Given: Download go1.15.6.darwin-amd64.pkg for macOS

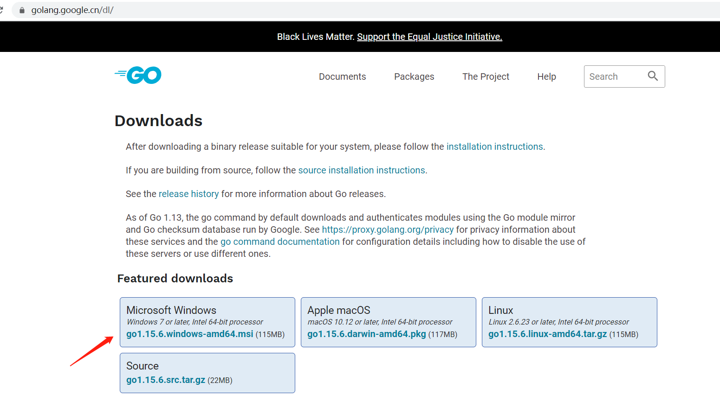Looking at the screenshot, I should (366, 334).
